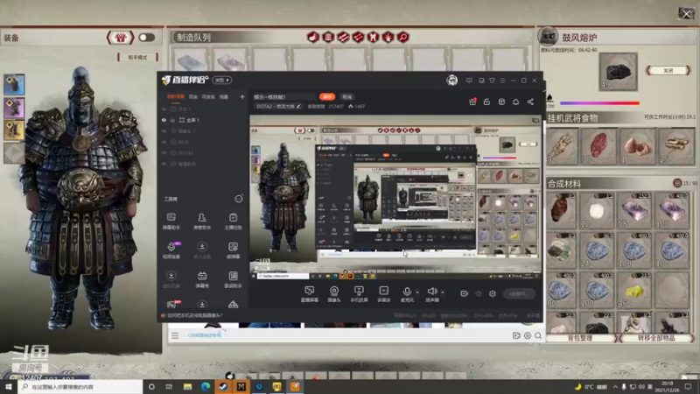Image resolution: width=700 pixels, height=394 pixels.
Task: Open the Windows Start menu
Action: tap(9, 386)
